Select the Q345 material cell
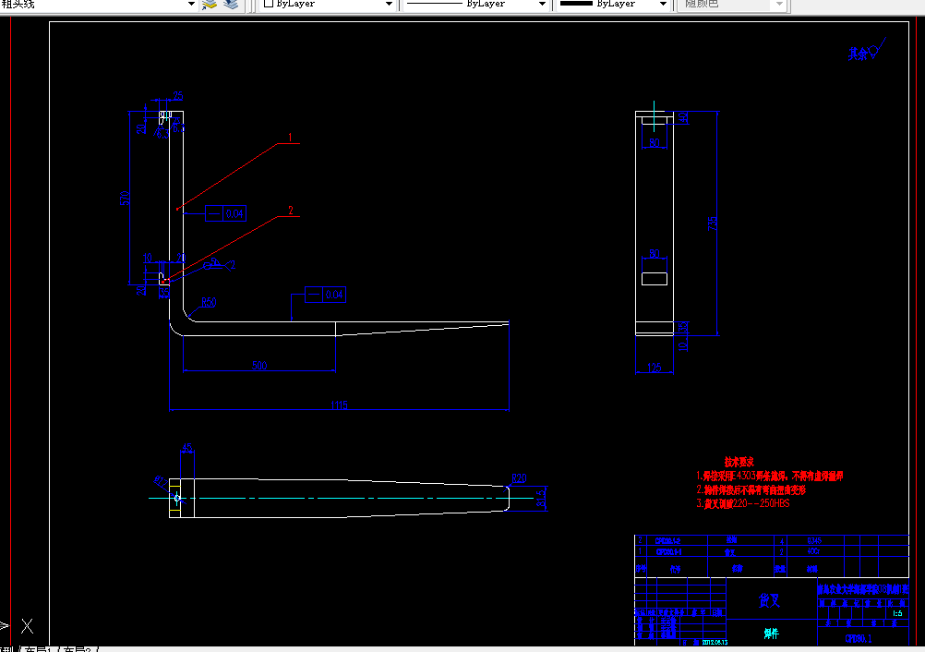 tap(814, 540)
